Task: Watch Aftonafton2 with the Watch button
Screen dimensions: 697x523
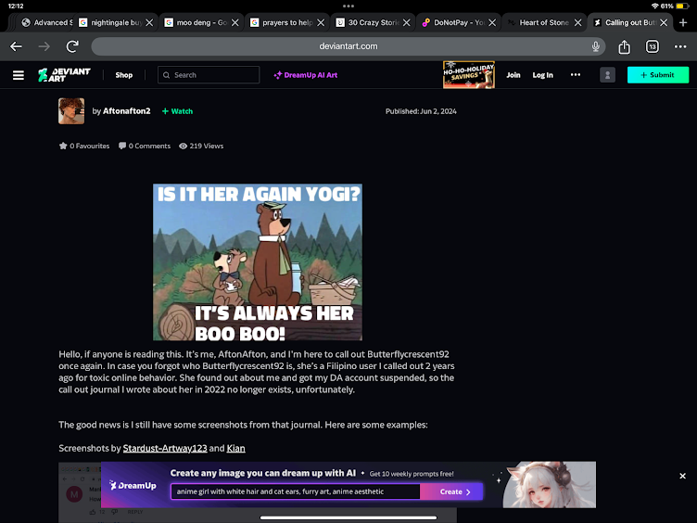Action: [177, 111]
